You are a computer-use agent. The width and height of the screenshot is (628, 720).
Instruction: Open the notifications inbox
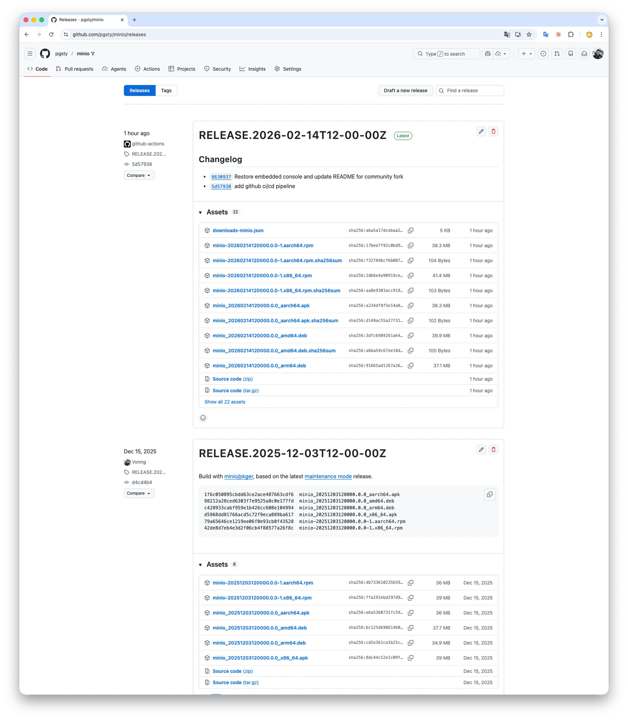coord(584,54)
